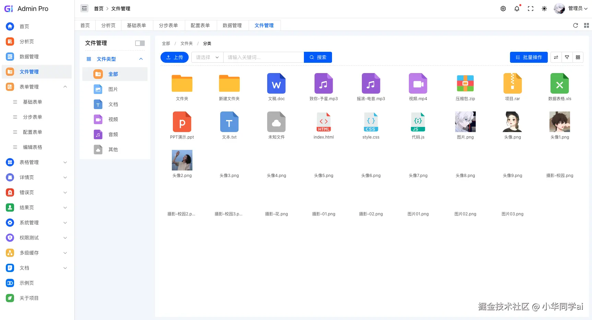
Task: Open the 致你-予星.mp3 audio file icon
Action: [324, 83]
